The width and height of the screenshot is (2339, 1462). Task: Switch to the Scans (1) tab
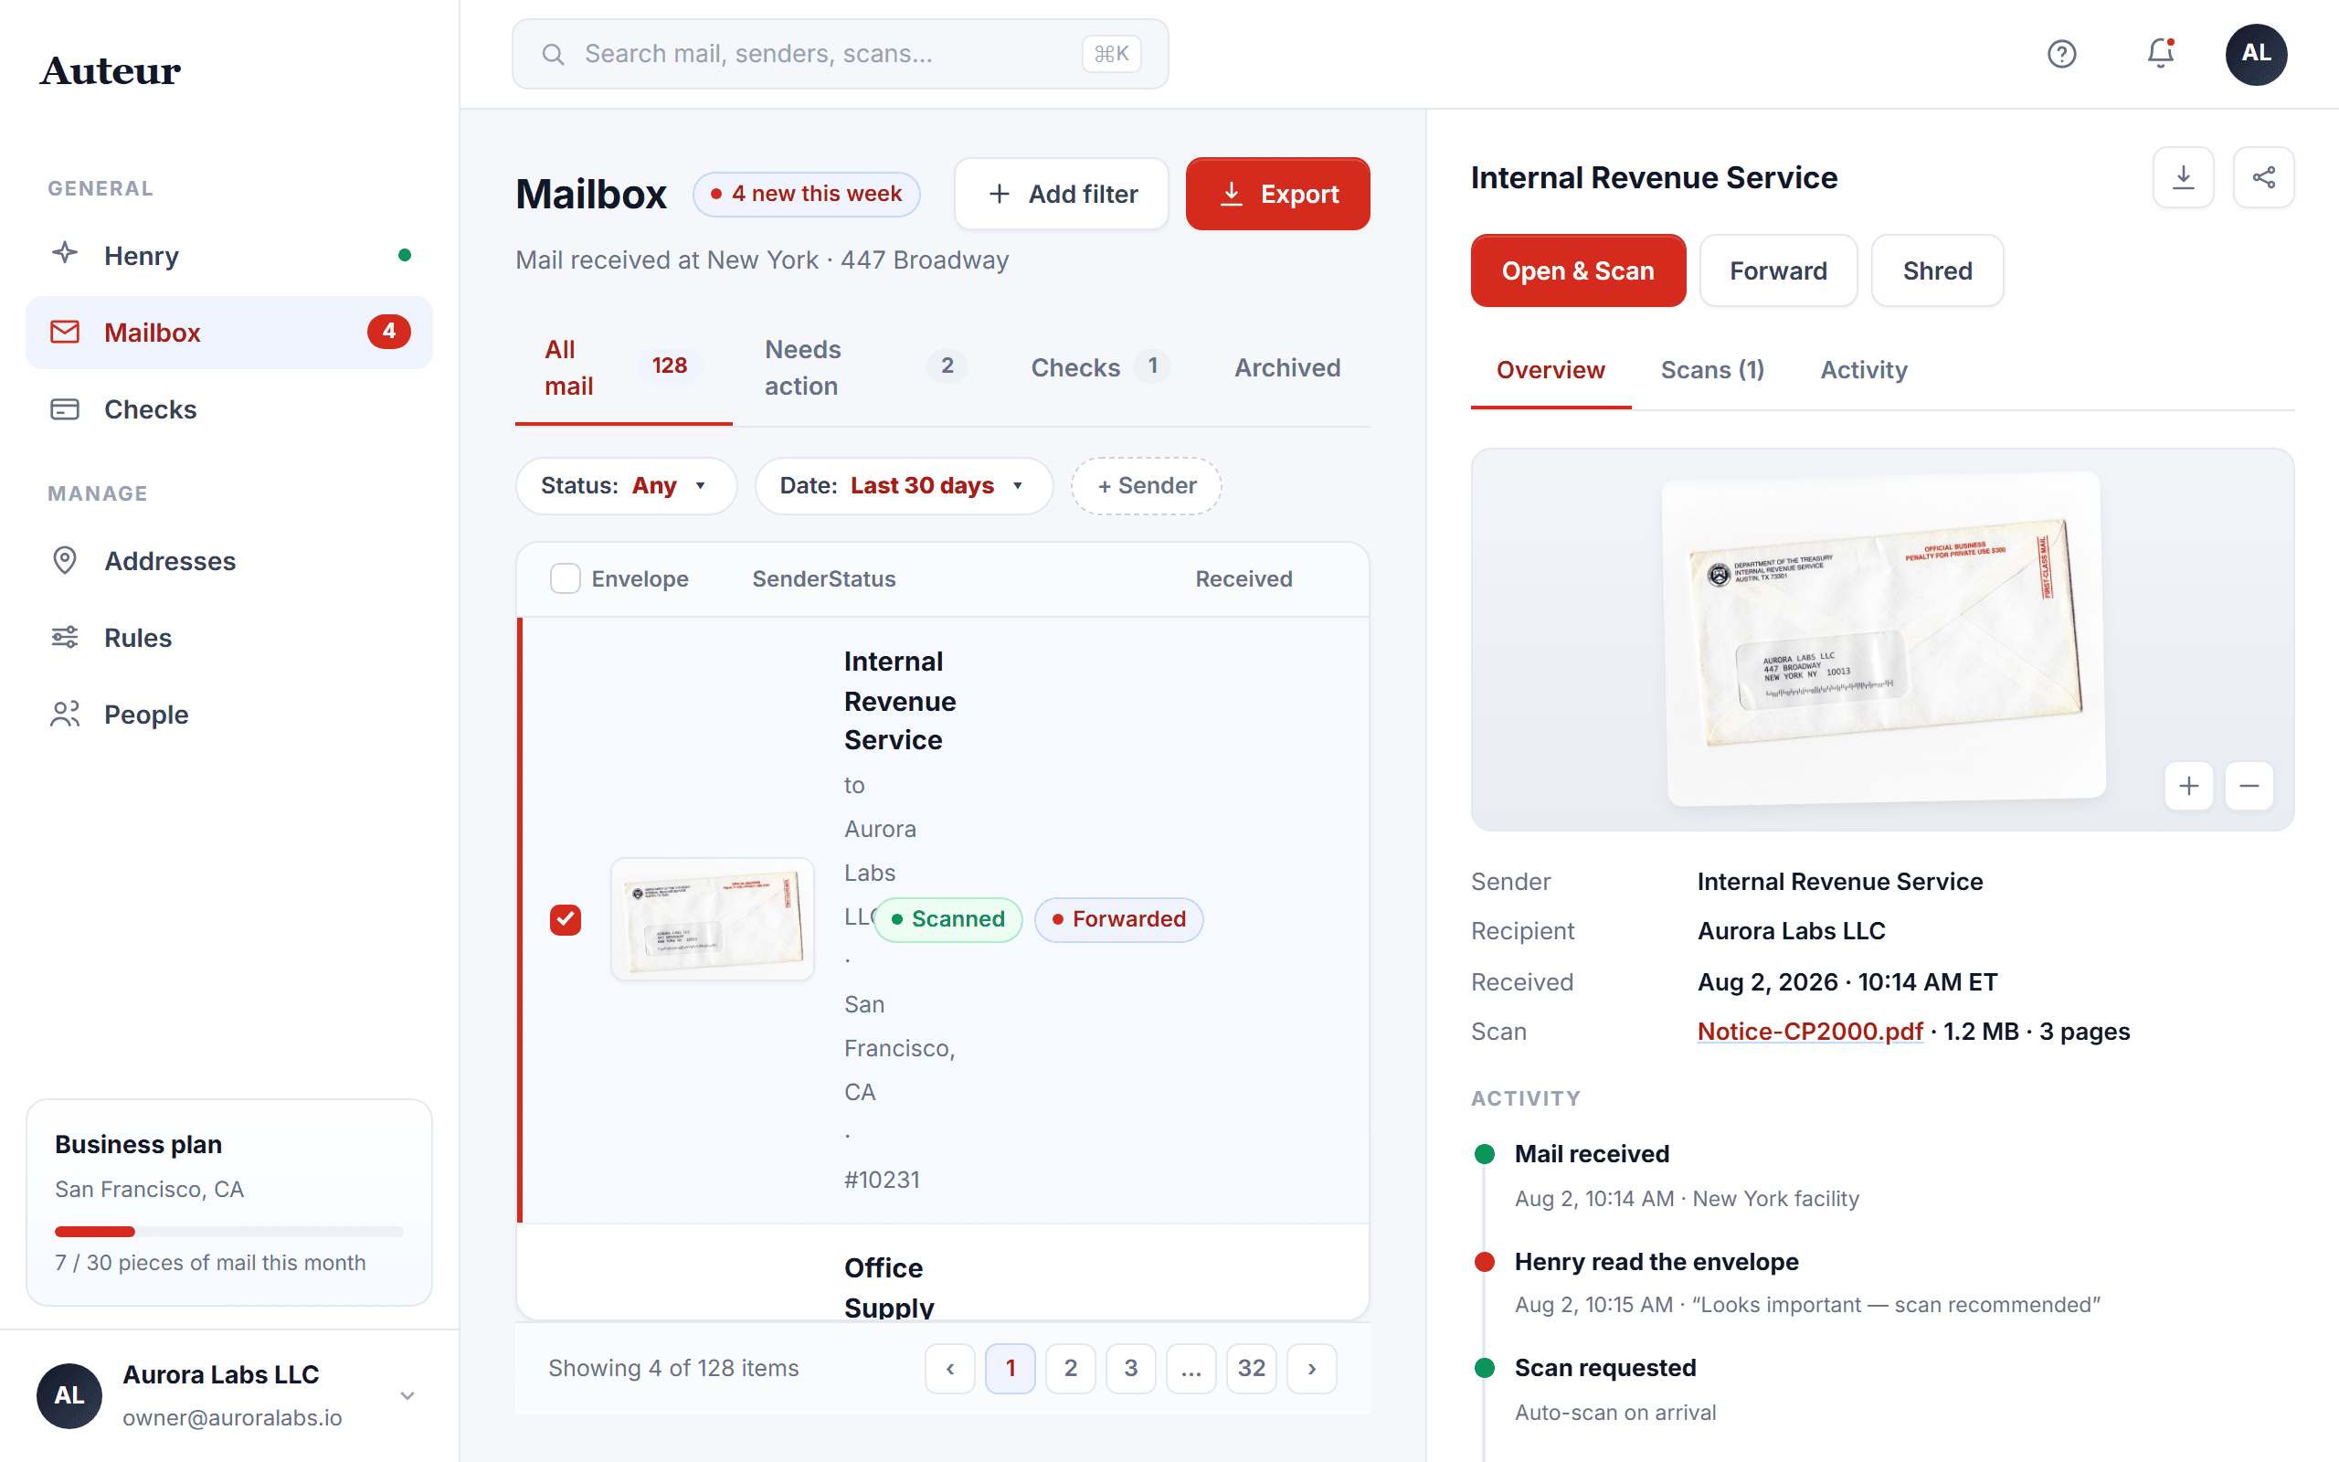coord(1711,369)
